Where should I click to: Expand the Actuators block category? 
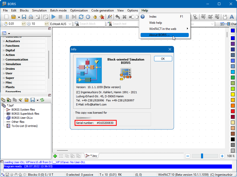pyautogui.click(x=23, y=41)
